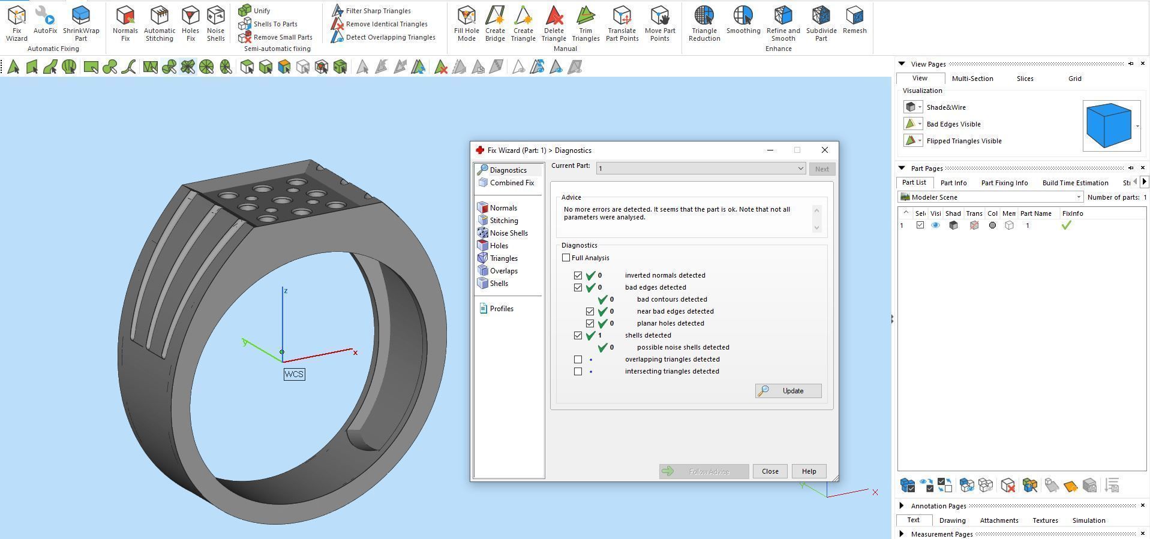The image size is (1150, 539).
Task: Open Flipped Triangles Visible dropdown arrow
Action: 920,141
